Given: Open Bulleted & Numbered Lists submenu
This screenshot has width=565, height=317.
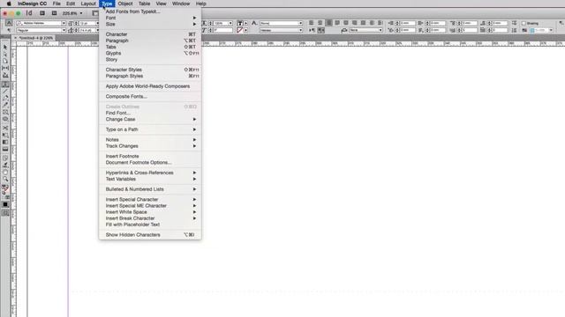Looking at the screenshot, I should pyautogui.click(x=150, y=189).
